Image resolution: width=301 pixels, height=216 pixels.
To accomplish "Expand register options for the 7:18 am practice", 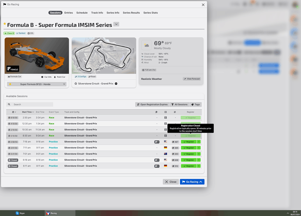I will pyautogui.click(x=199, y=142).
